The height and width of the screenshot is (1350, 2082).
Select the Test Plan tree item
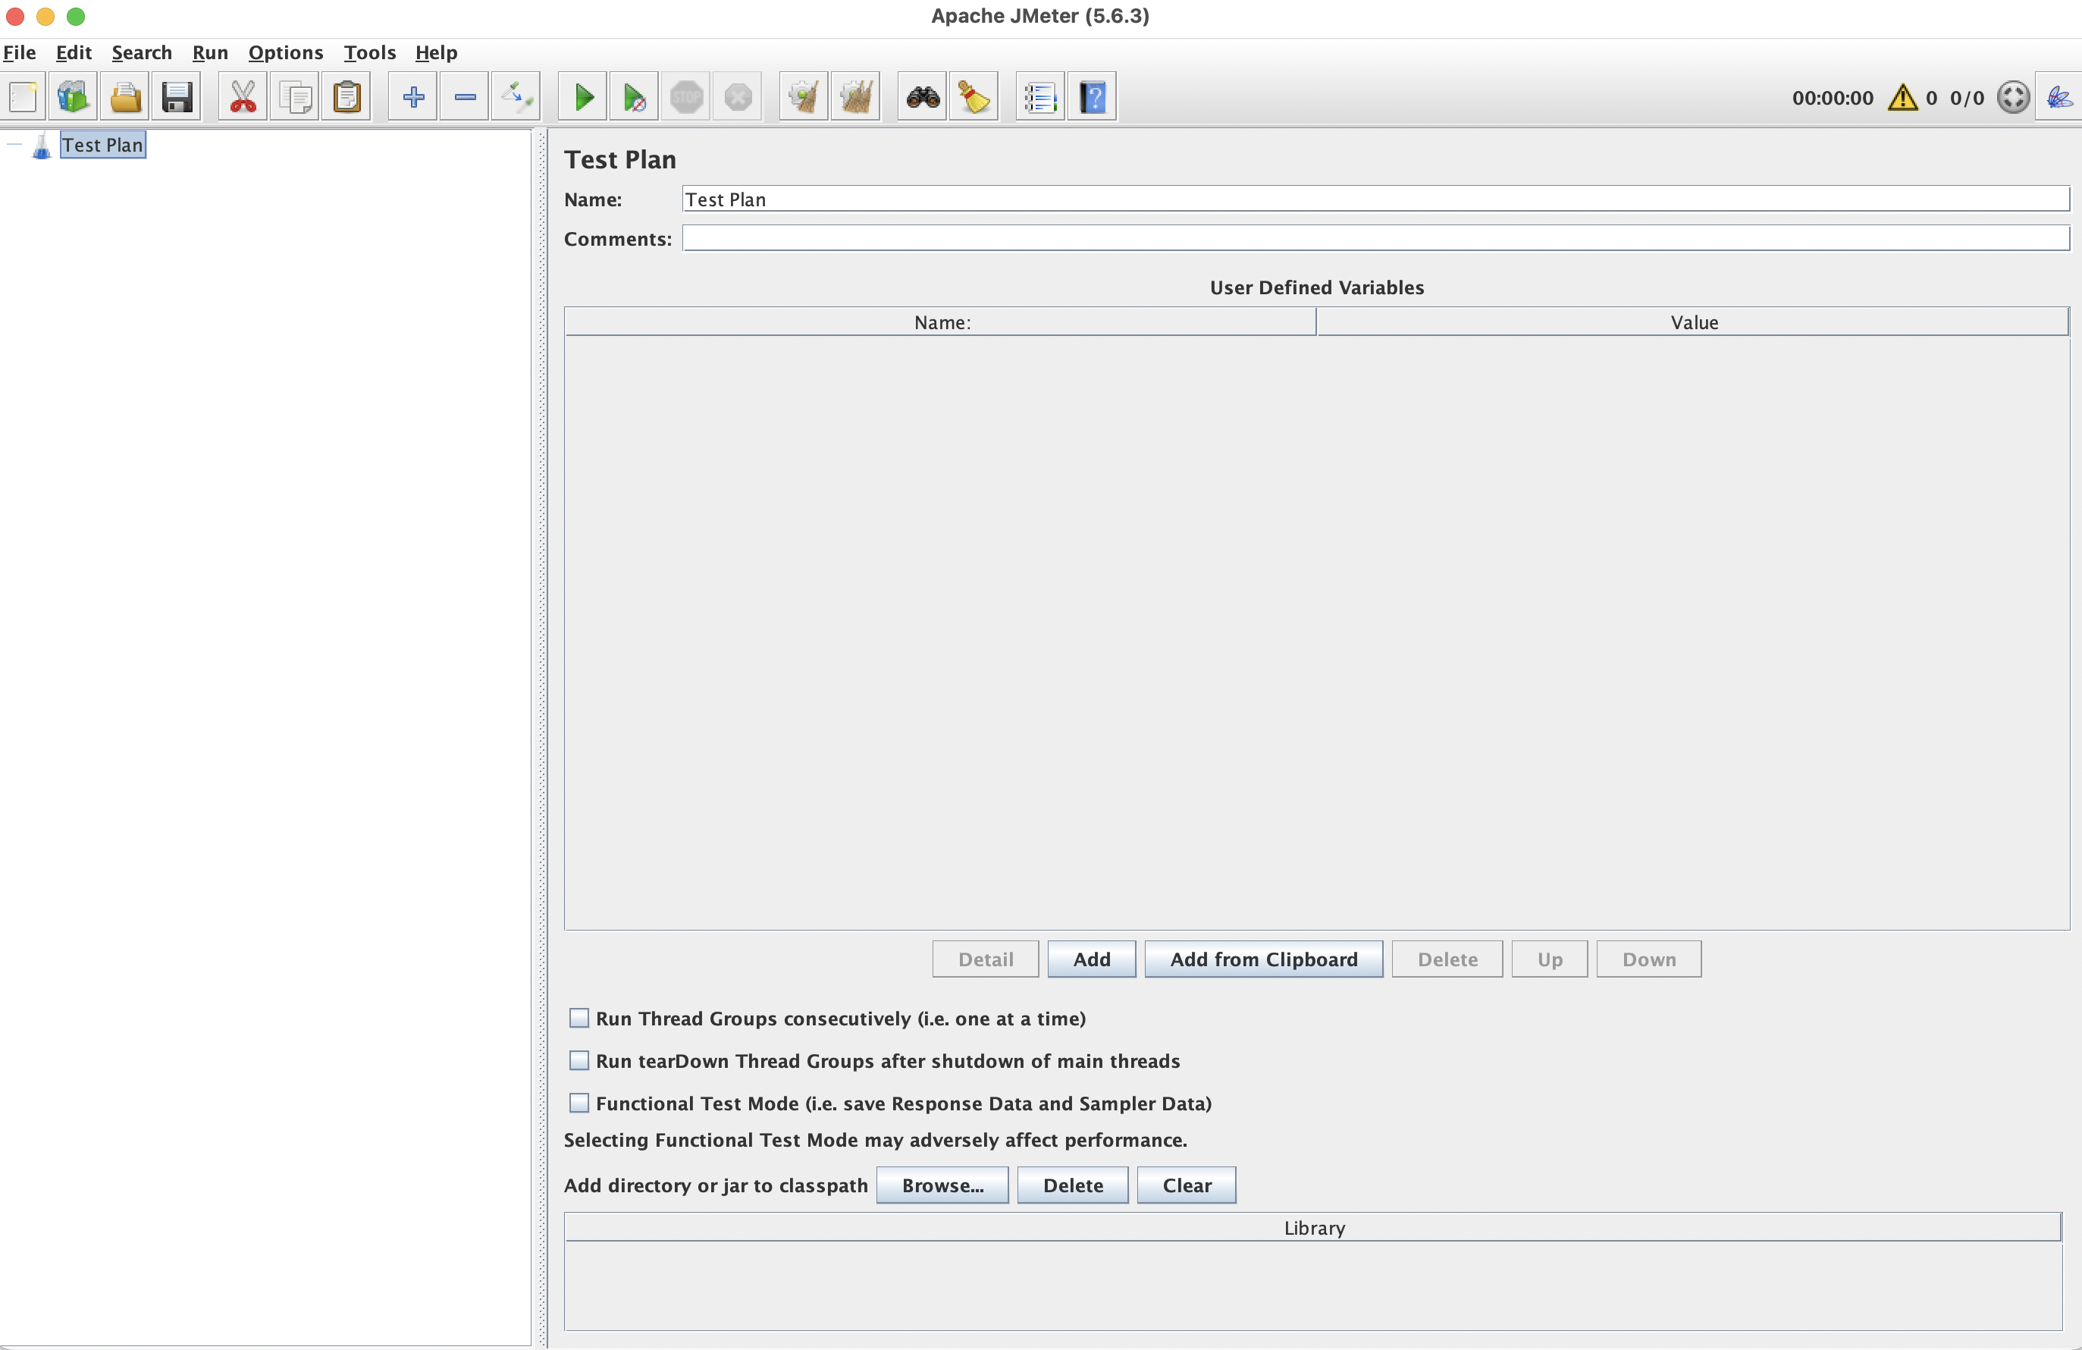click(x=102, y=145)
